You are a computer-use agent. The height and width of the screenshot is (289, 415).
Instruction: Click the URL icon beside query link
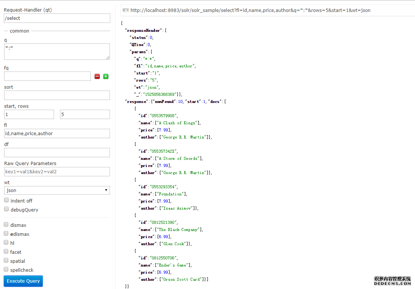pos(126,10)
